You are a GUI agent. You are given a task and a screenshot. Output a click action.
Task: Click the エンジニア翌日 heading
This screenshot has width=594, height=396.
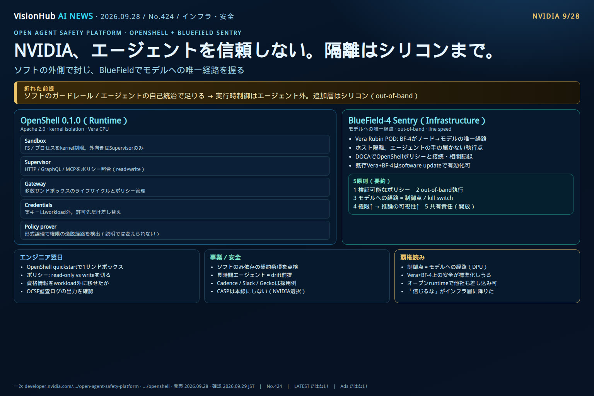click(x=41, y=258)
